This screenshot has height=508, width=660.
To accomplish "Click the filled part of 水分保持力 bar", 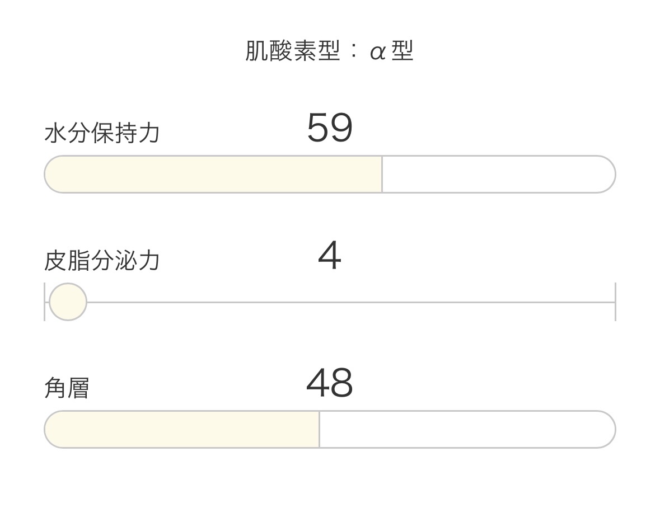I will (x=213, y=175).
